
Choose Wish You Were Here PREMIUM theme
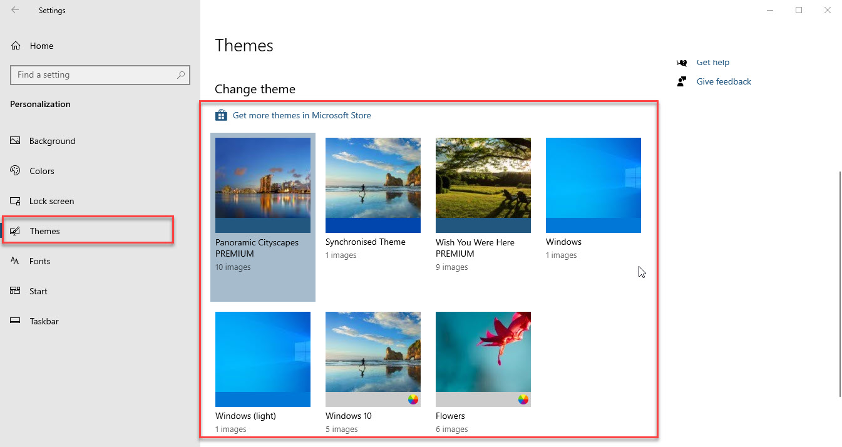483,185
